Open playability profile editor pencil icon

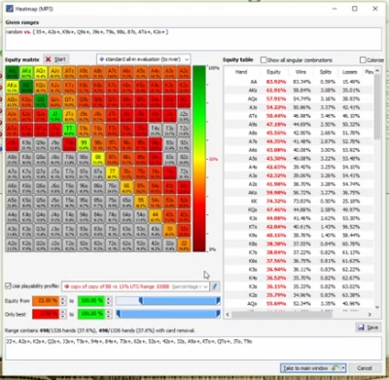[215, 286]
